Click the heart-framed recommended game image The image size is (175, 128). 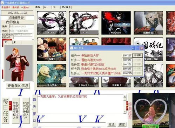[150, 111]
